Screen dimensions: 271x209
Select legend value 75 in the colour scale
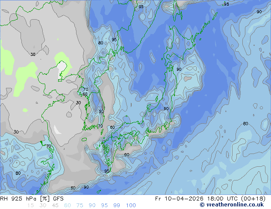[x=80, y=206]
